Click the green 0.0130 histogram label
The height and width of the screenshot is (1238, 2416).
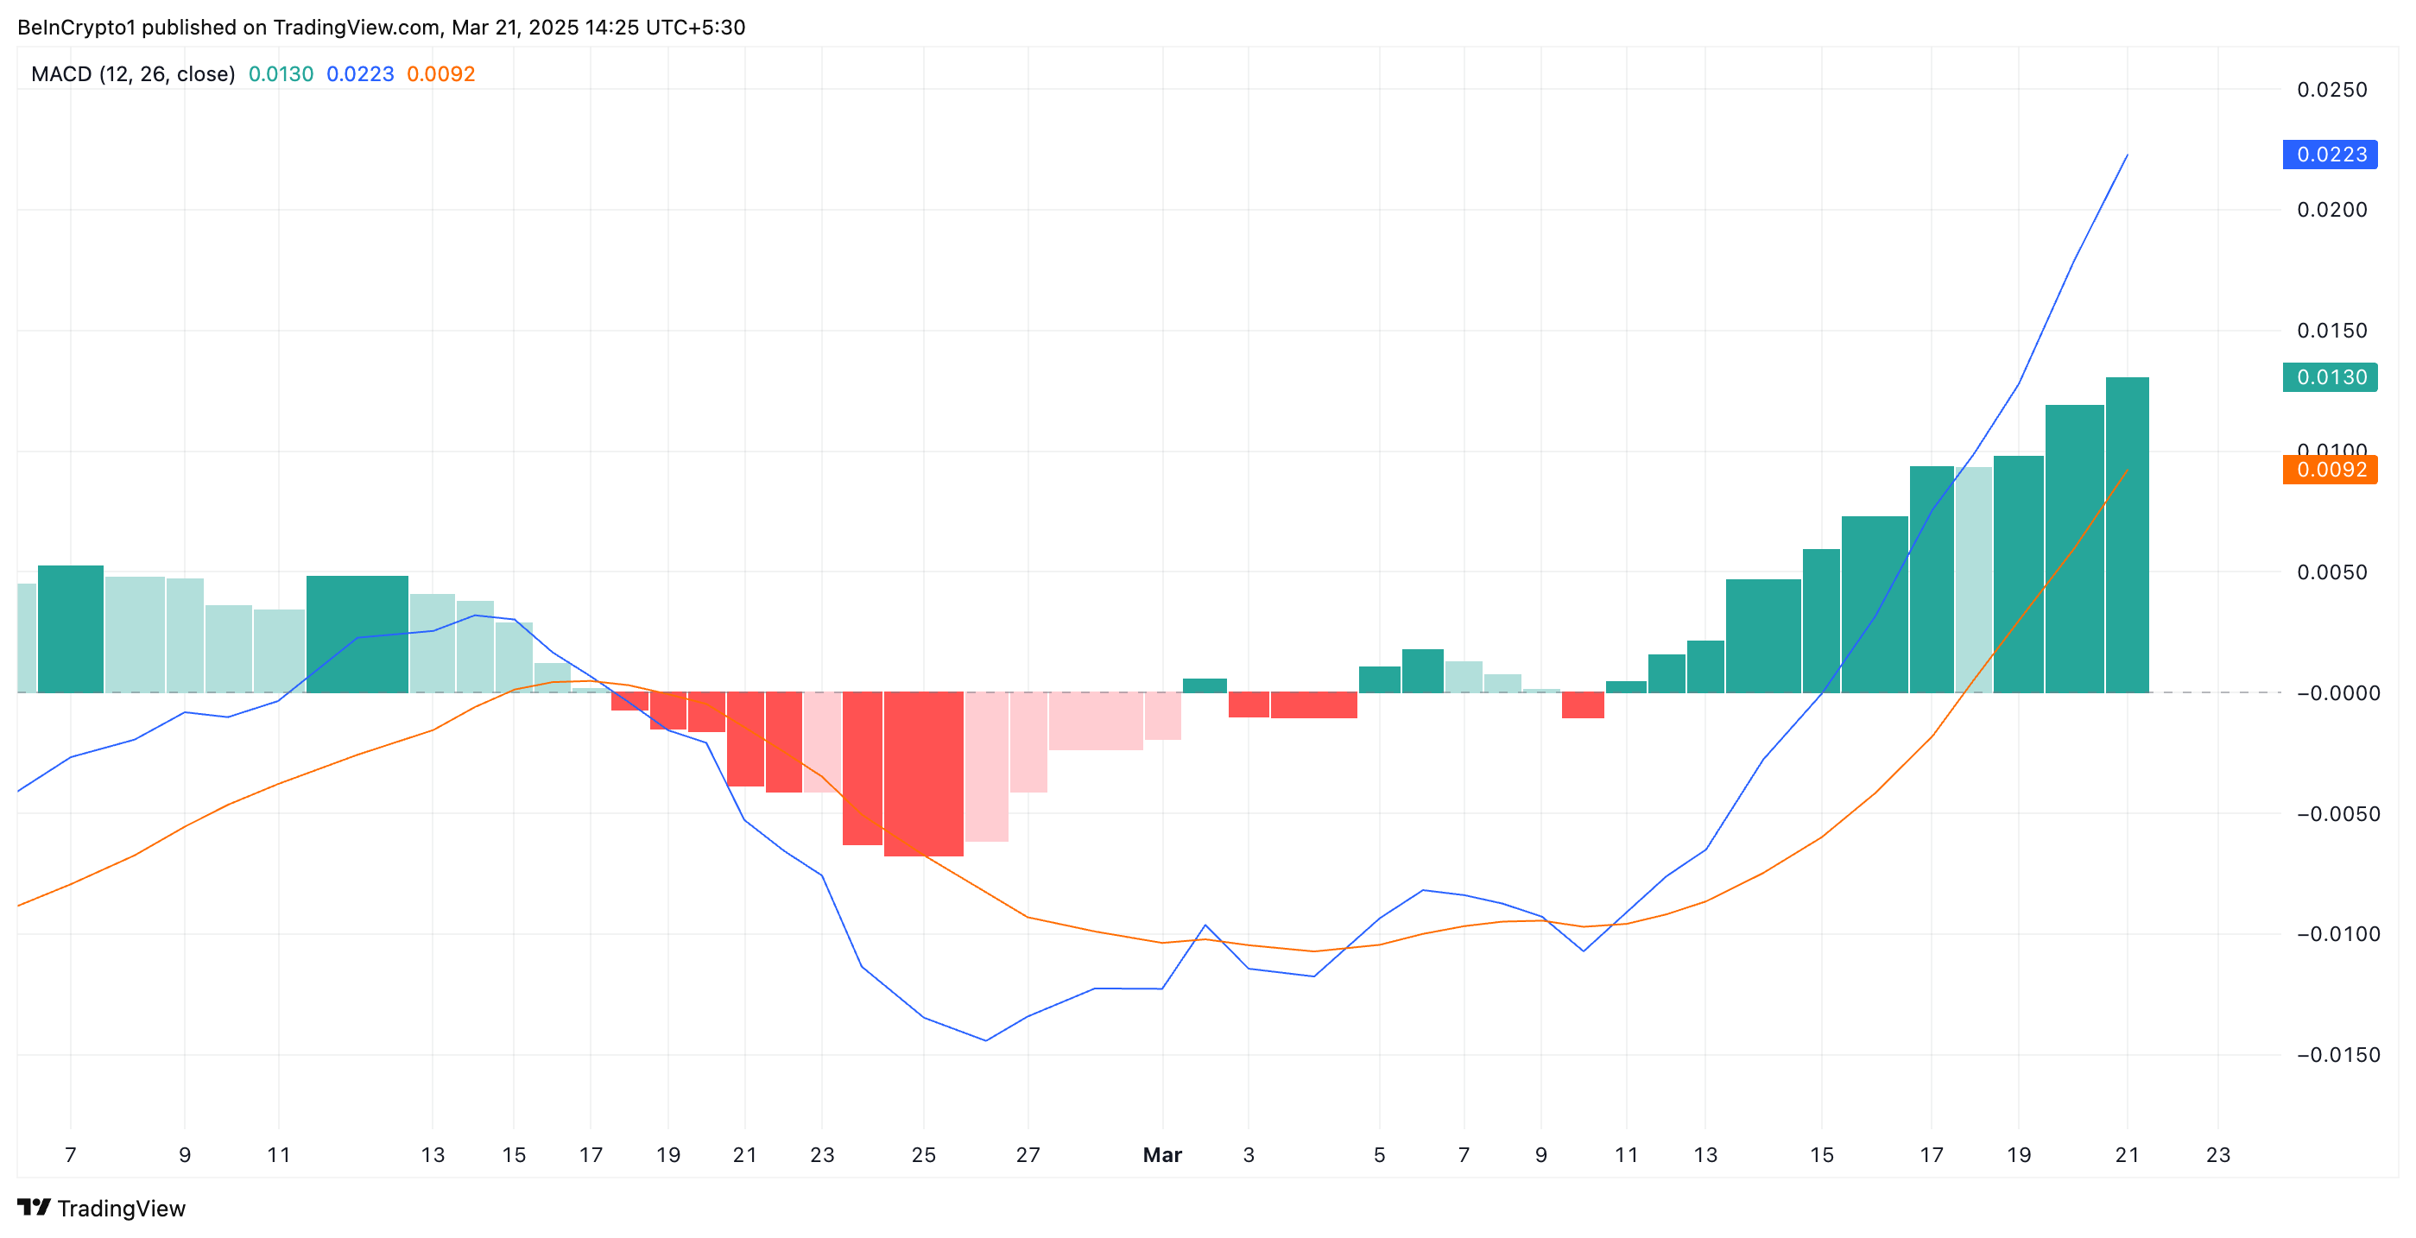(x=2330, y=377)
